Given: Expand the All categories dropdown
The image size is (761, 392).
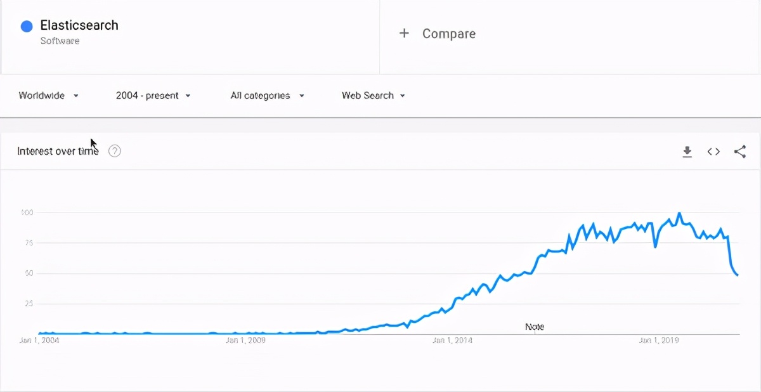Looking at the screenshot, I should (x=268, y=96).
